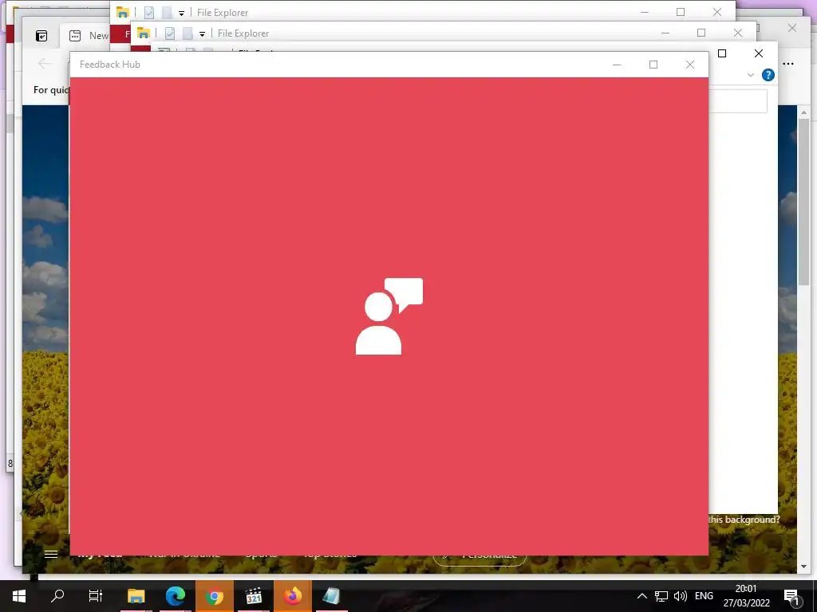Minimize the Feedback Hub window
This screenshot has height=612, width=817.
coord(617,65)
